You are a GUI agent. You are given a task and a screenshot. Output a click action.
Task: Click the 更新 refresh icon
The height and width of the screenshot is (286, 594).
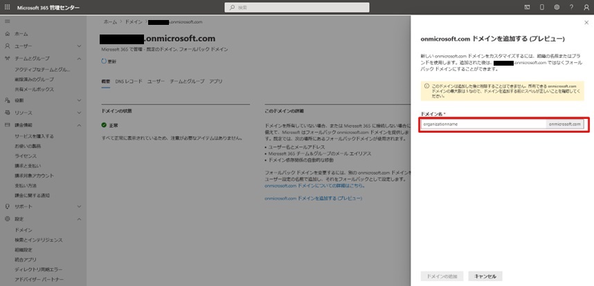pyautogui.click(x=104, y=61)
